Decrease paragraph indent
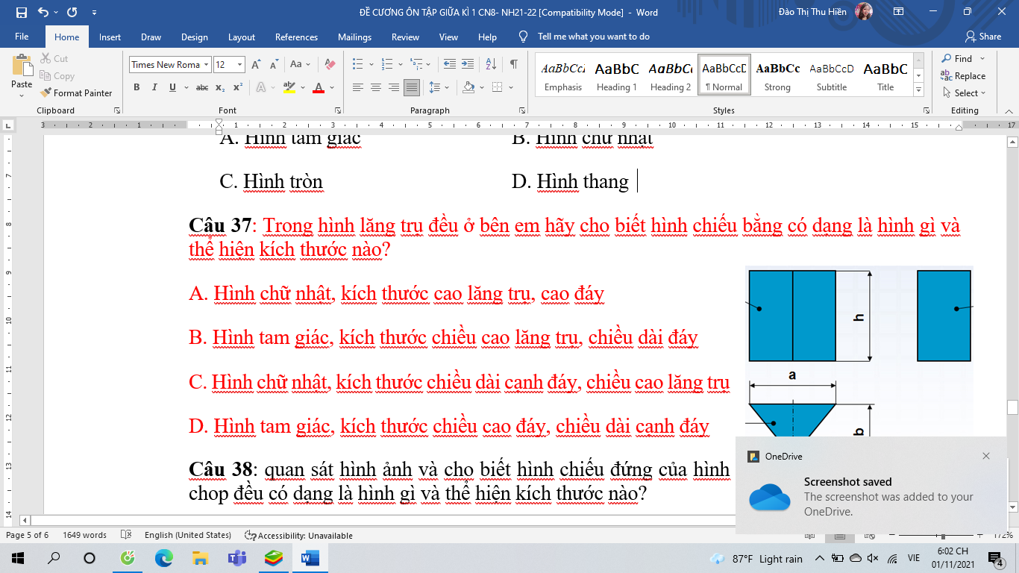The width and height of the screenshot is (1019, 573). (x=449, y=65)
